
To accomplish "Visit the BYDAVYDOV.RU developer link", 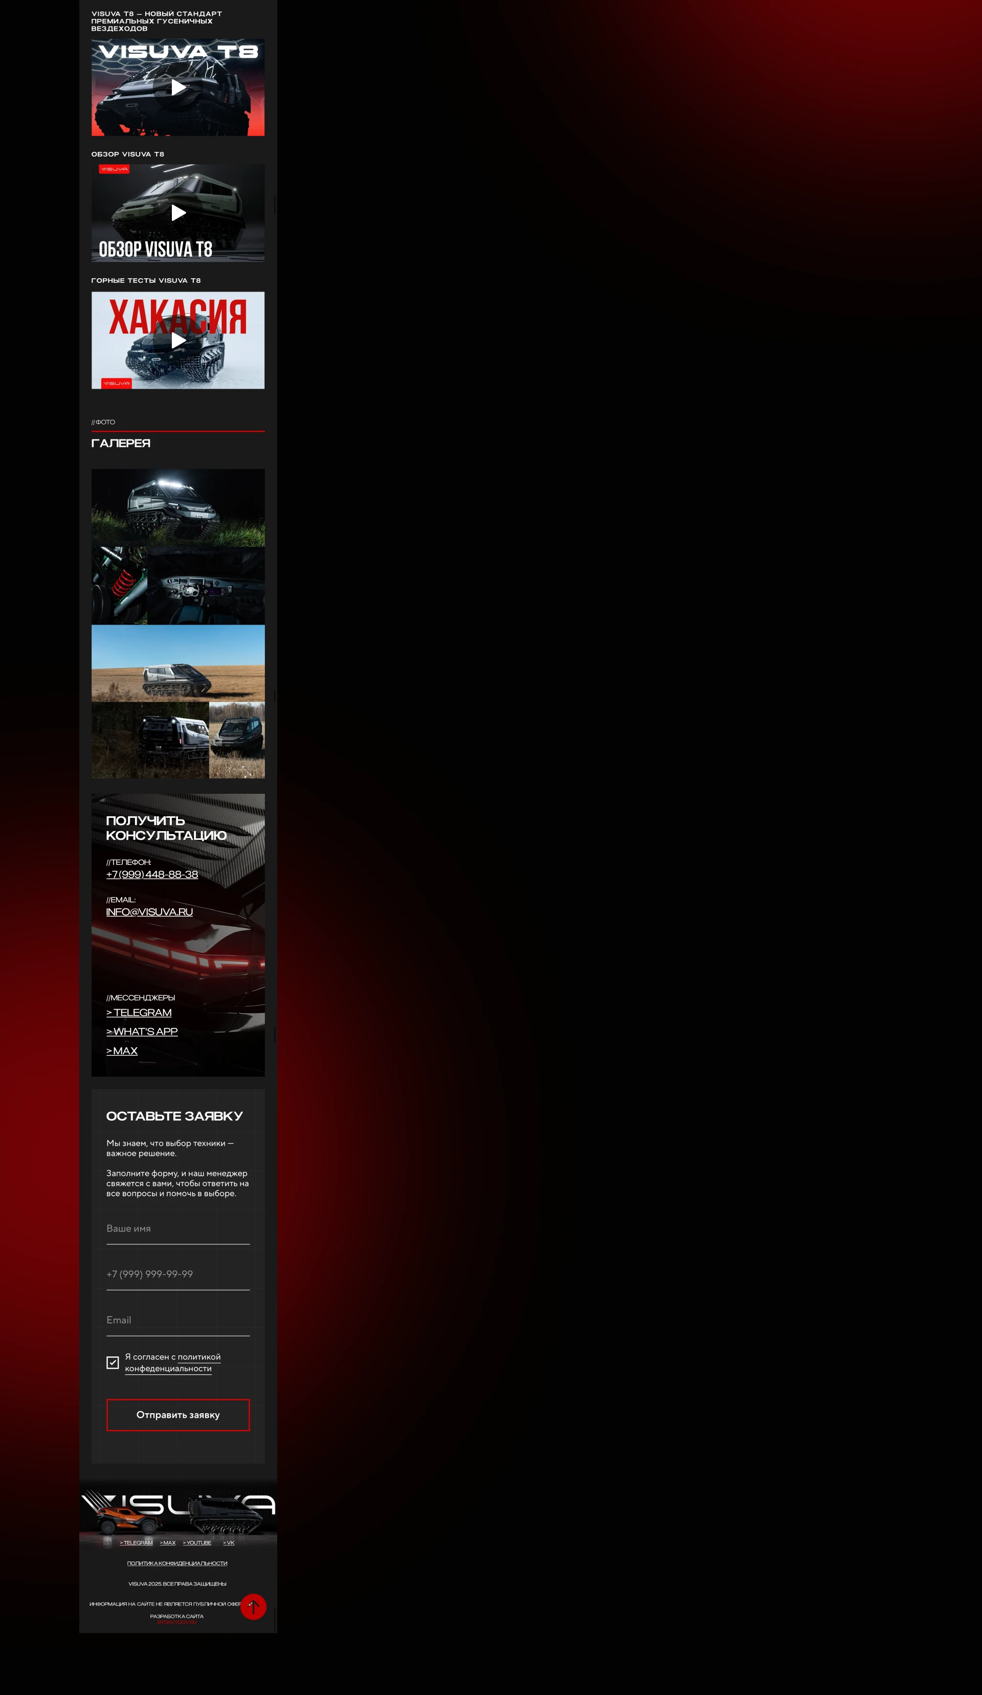I will click(x=177, y=1622).
